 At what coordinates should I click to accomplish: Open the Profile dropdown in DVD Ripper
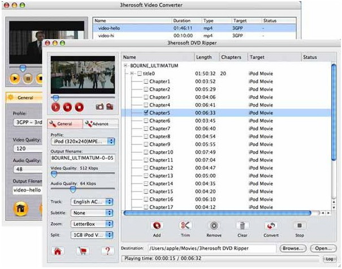(82, 141)
